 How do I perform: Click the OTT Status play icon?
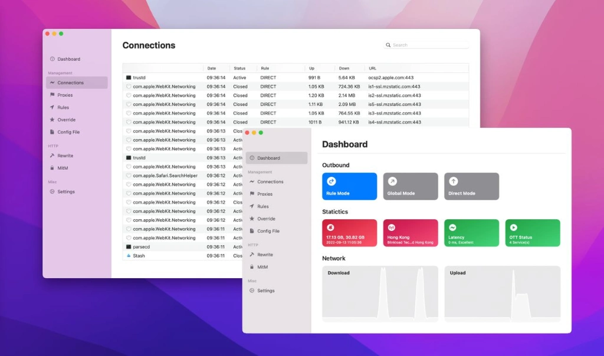pos(513,227)
